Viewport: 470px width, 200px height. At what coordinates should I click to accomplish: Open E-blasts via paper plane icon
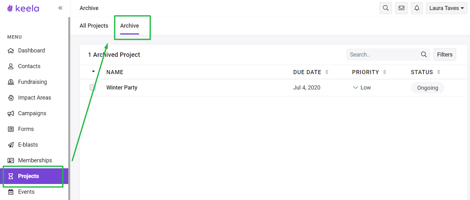[11, 145]
